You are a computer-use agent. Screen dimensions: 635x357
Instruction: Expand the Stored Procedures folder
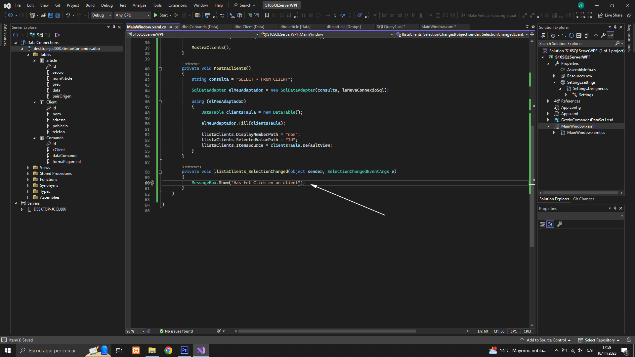(28, 174)
